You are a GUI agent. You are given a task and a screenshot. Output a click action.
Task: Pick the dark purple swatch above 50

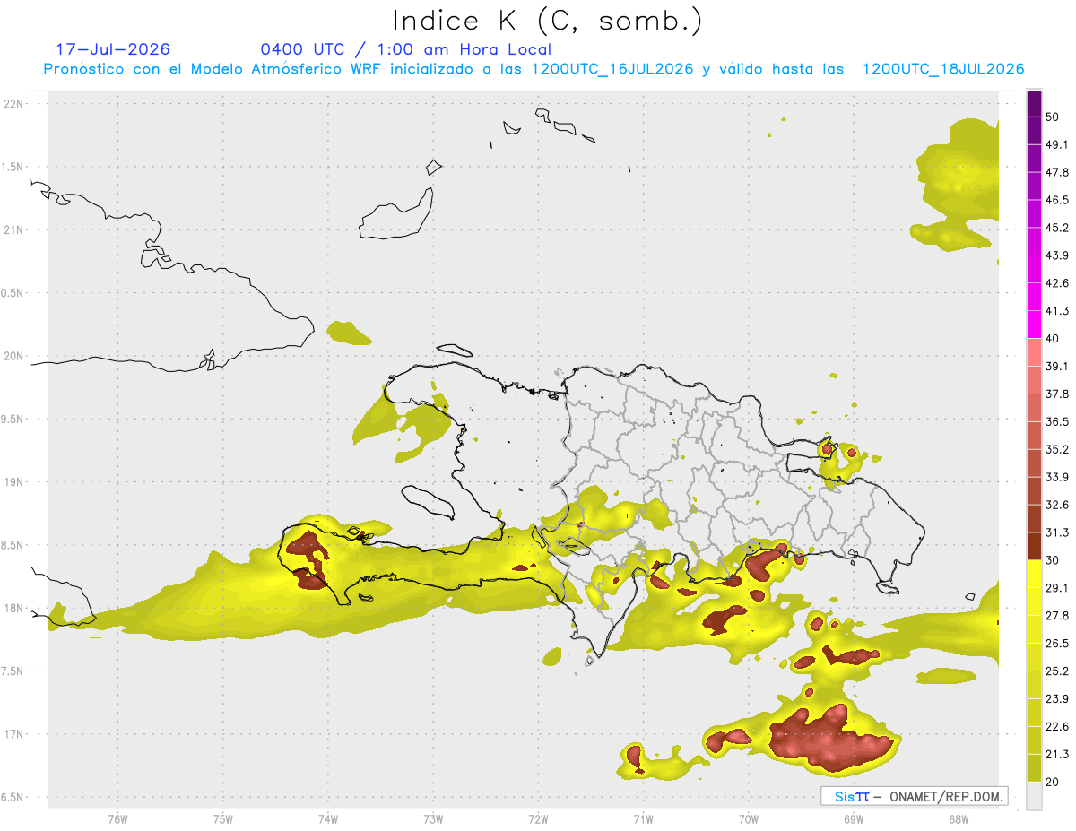[x=1034, y=104]
